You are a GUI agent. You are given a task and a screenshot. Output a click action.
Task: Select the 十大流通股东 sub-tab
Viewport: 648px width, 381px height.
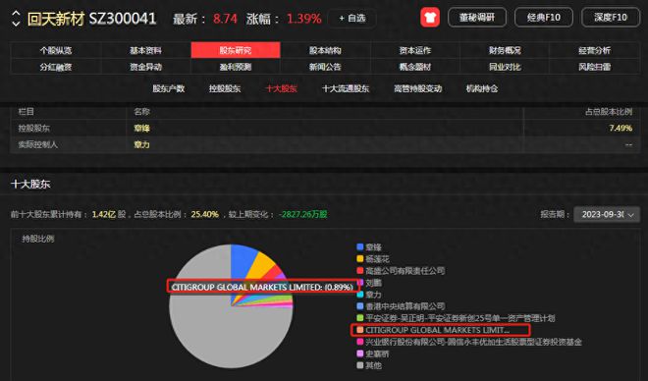tap(346, 88)
